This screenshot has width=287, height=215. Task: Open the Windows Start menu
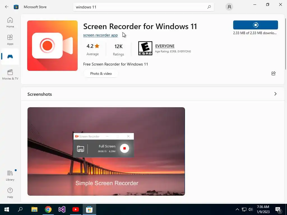(7, 209)
